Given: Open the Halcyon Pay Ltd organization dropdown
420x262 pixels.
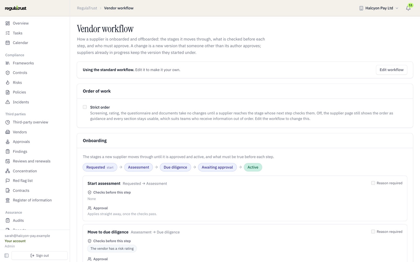Looking at the screenshot, I should click(379, 8).
